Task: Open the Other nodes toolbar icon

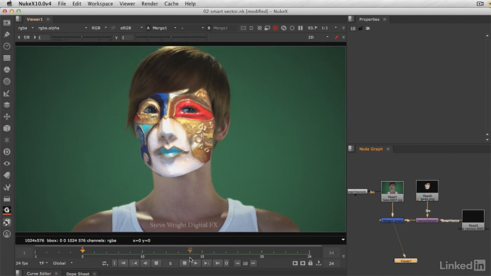Action: (7, 198)
